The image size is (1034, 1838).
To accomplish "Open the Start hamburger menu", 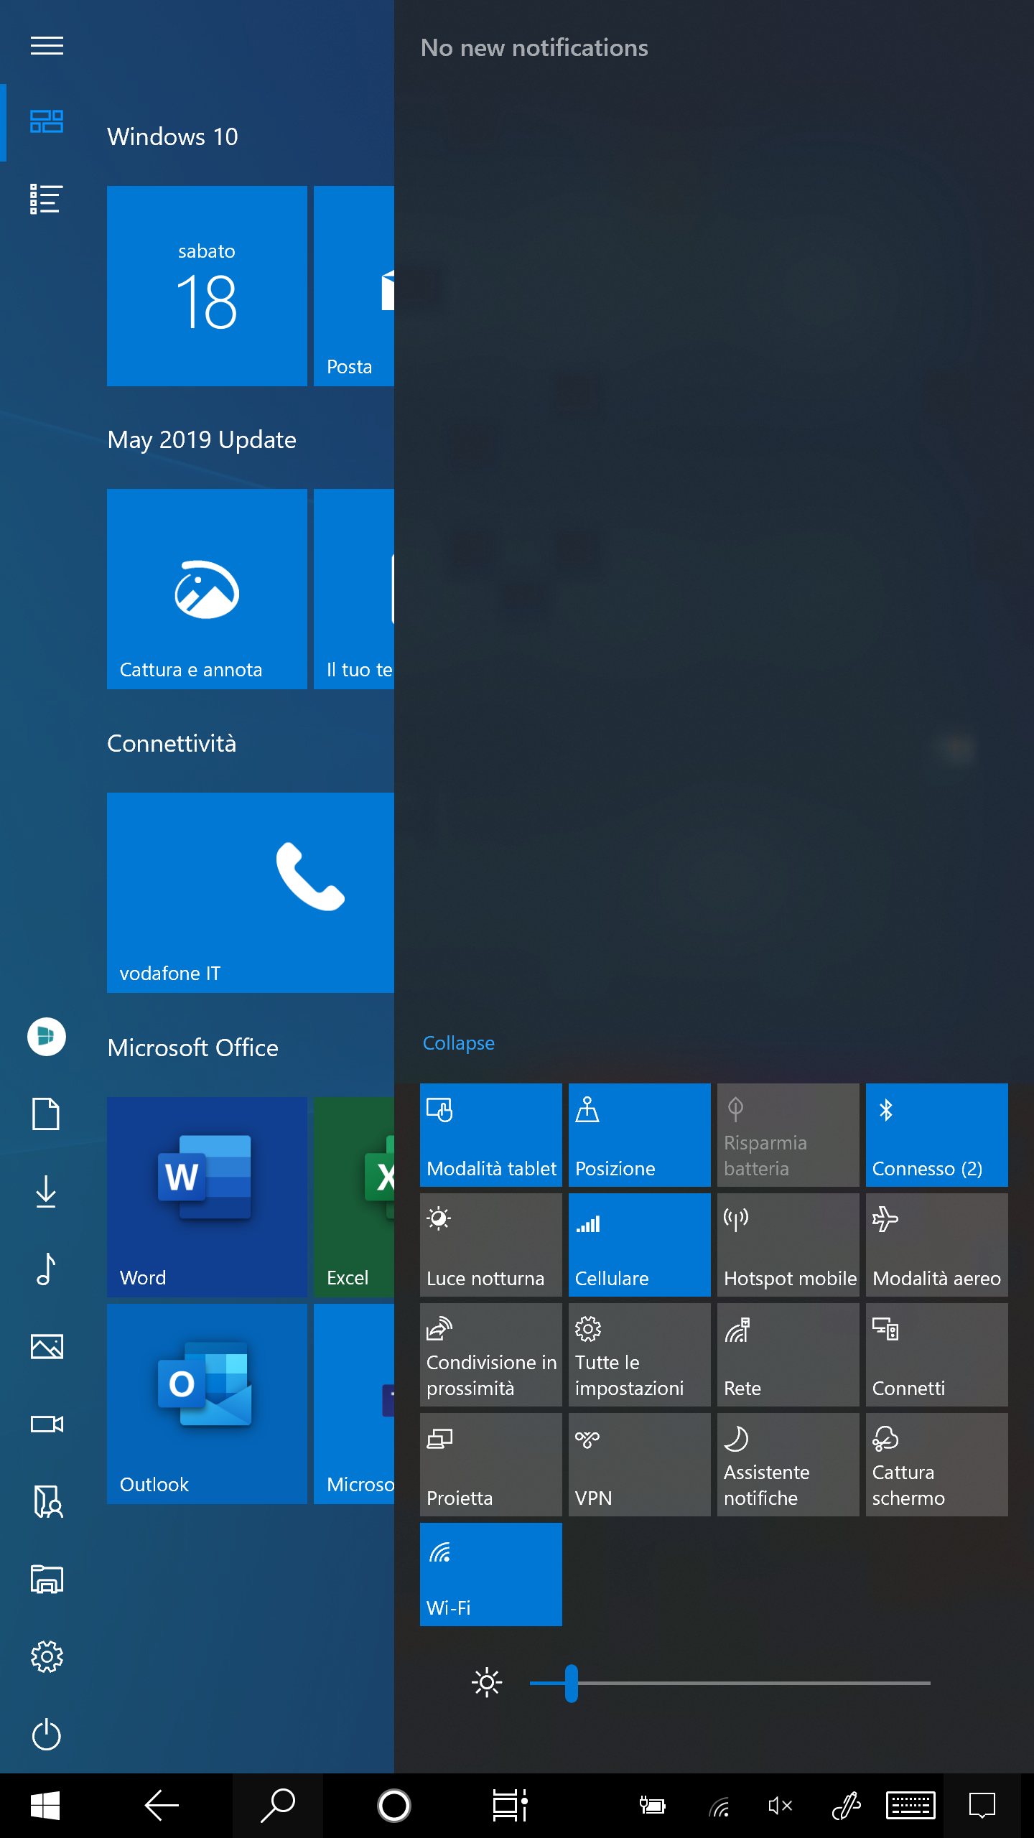I will [47, 46].
